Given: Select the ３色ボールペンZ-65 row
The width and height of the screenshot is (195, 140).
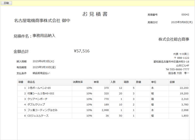Looking at the screenshot, I should click(x=39, y=88).
